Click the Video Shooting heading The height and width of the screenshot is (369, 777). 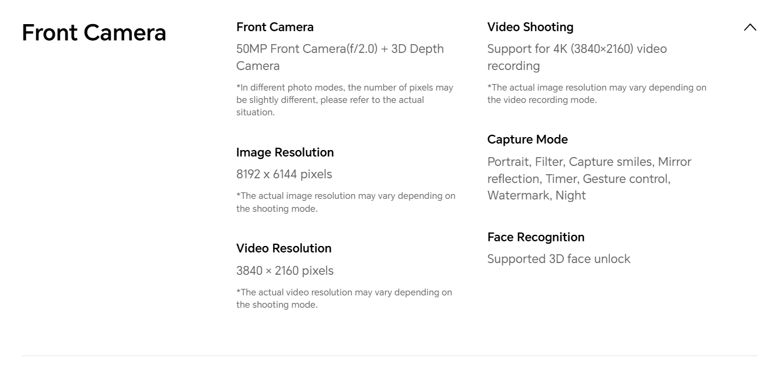click(530, 27)
